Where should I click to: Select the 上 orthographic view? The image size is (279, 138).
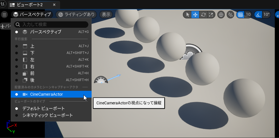tap(51, 46)
